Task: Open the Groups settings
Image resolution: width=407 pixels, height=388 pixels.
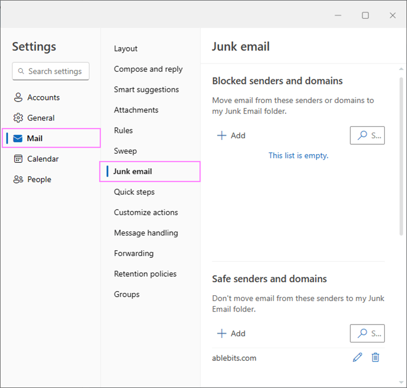Action: [x=126, y=295]
